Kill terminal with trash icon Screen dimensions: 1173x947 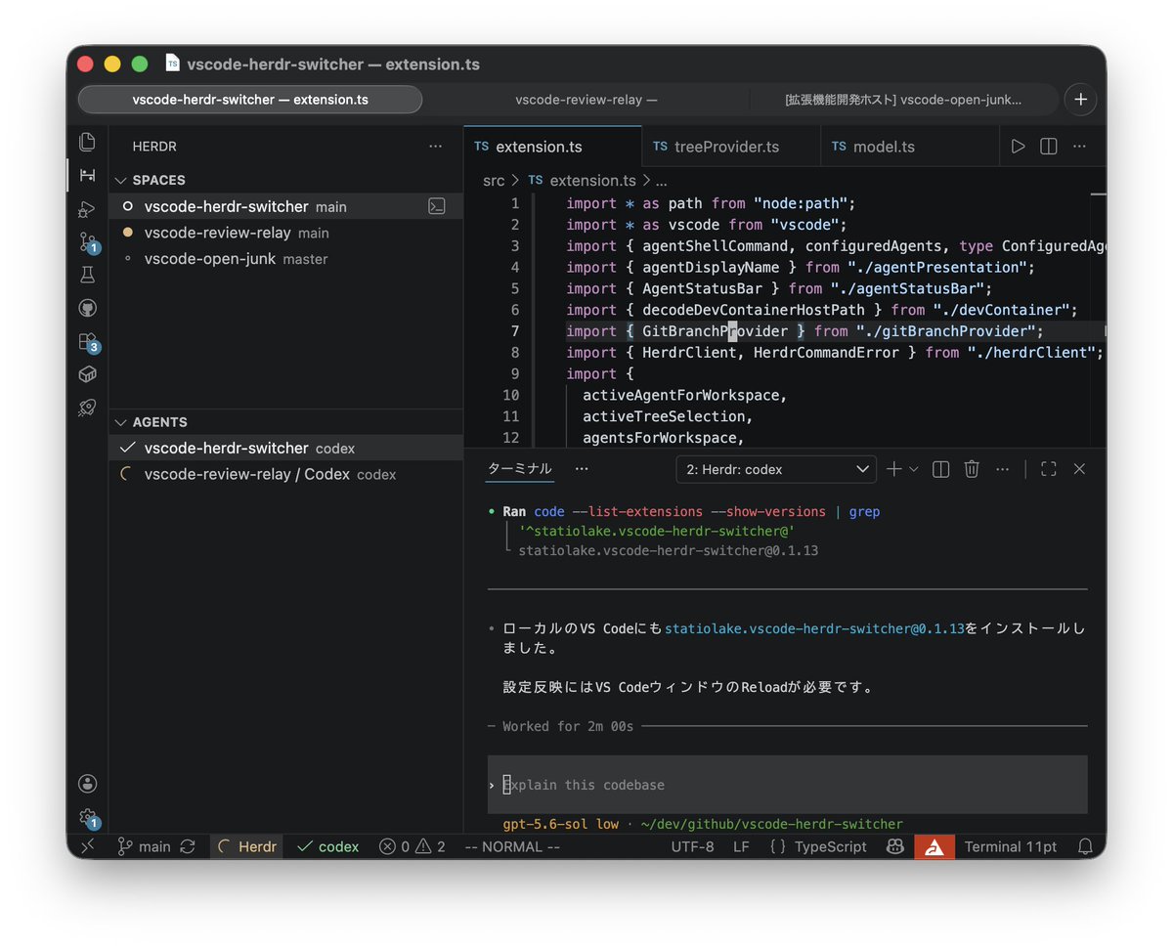coord(972,469)
